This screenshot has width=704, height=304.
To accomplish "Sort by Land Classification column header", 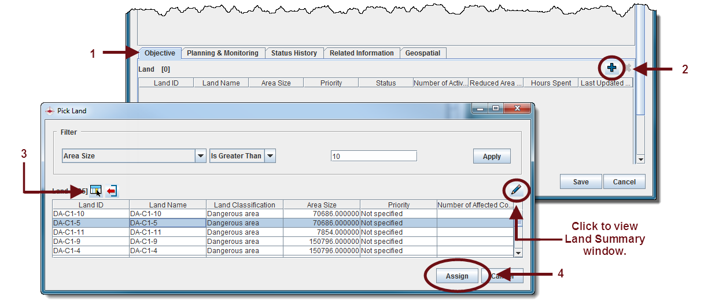I will (244, 205).
